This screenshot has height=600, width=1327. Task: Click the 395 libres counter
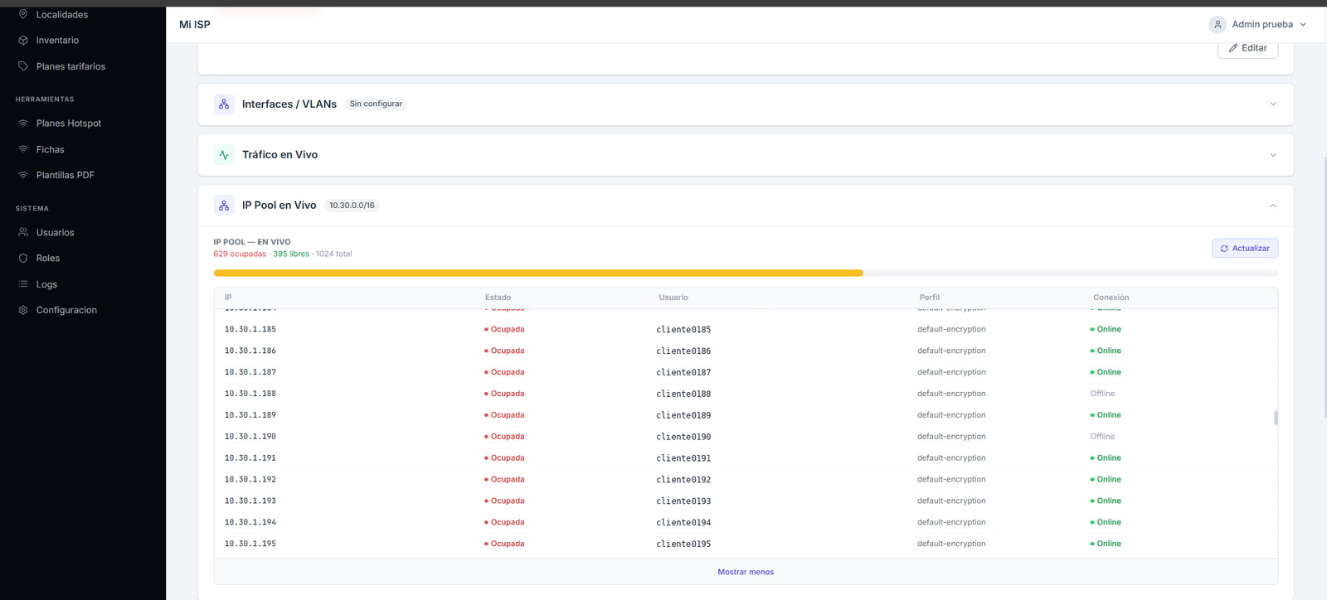coord(291,254)
